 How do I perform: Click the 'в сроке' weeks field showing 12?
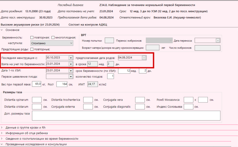tap(93, 64)
